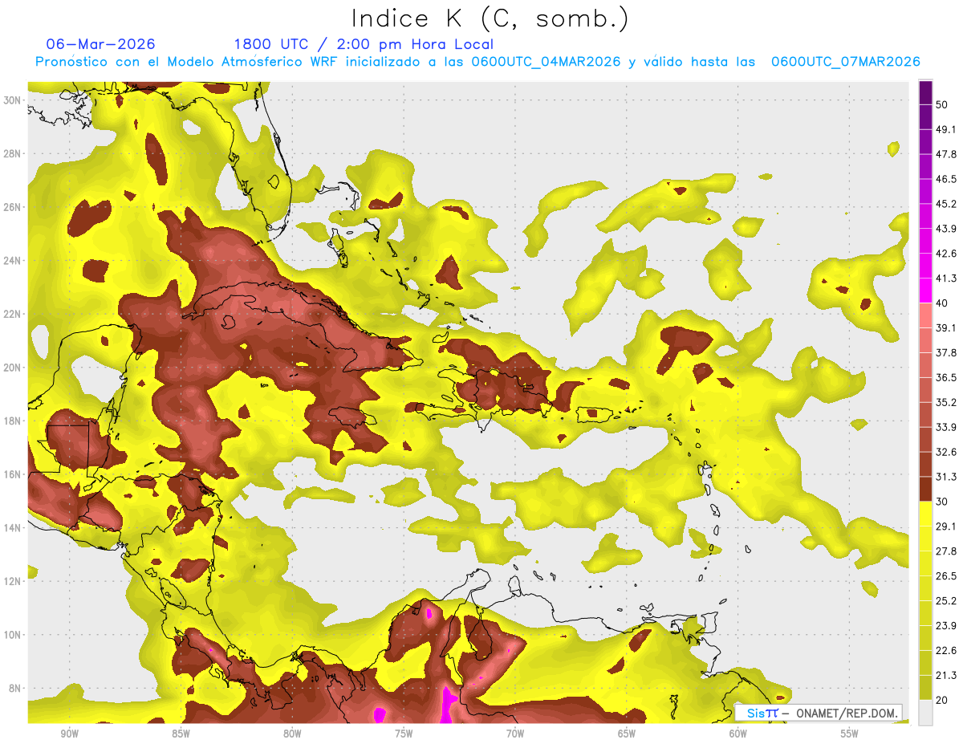The height and width of the screenshot is (744, 963).
Task: Click the colorbar value '42.6'
Action: (946, 254)
